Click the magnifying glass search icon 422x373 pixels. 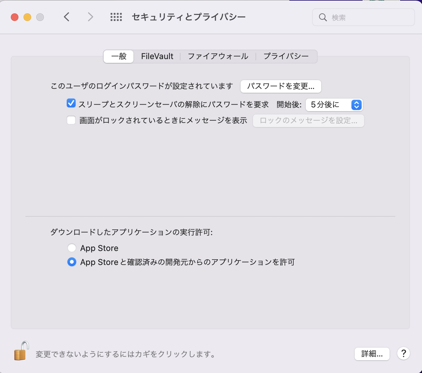[323, 17]
